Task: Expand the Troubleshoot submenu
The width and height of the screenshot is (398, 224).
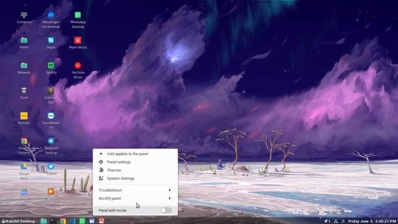Action: (135, 190)
